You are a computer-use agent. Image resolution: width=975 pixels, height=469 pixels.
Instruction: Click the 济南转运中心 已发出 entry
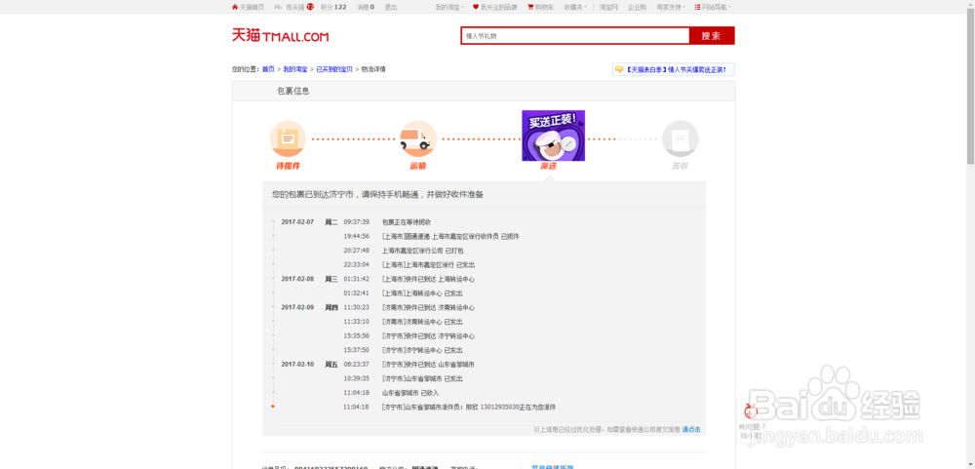click(422, 322)
